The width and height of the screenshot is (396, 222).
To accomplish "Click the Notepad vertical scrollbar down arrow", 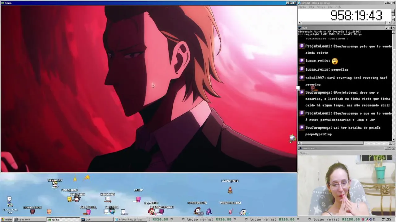I will [393, 19].
